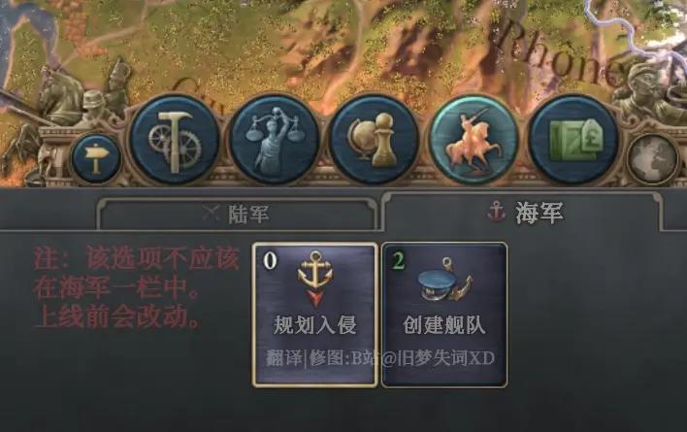Click the white 0 counter badge
The height and width of the screenshot is (432, 687).
coord(270,260)
